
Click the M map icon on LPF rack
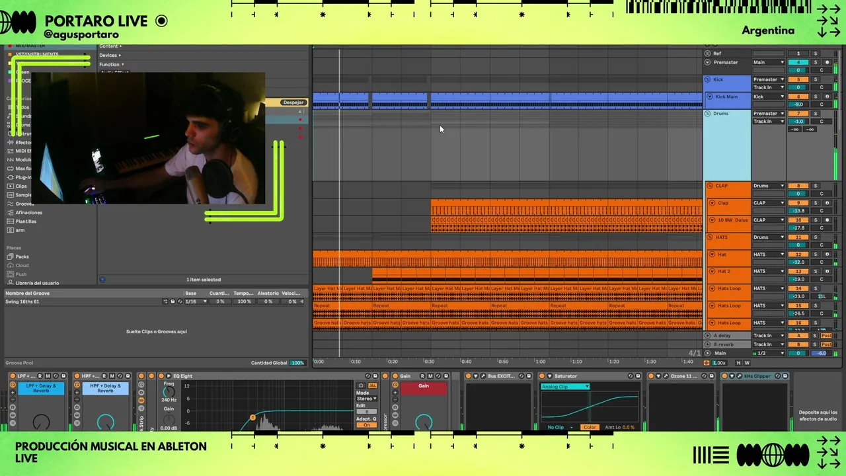pyautogui.click(x=47, y=376)
